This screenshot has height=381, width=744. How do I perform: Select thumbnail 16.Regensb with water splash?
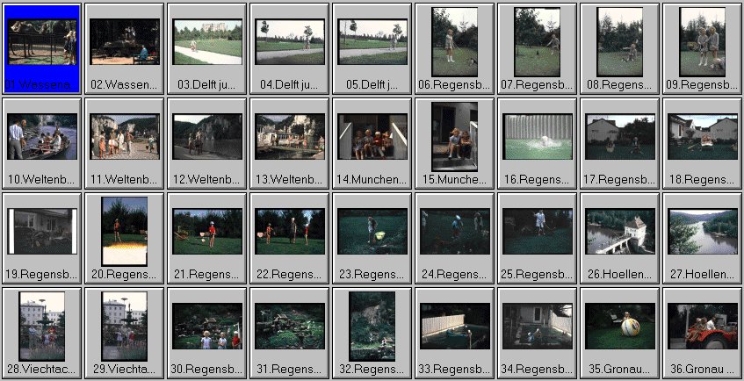pos(538,137)
